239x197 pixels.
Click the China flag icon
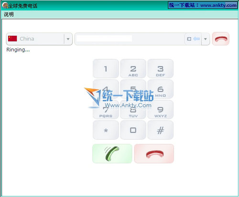click(12, 39)
